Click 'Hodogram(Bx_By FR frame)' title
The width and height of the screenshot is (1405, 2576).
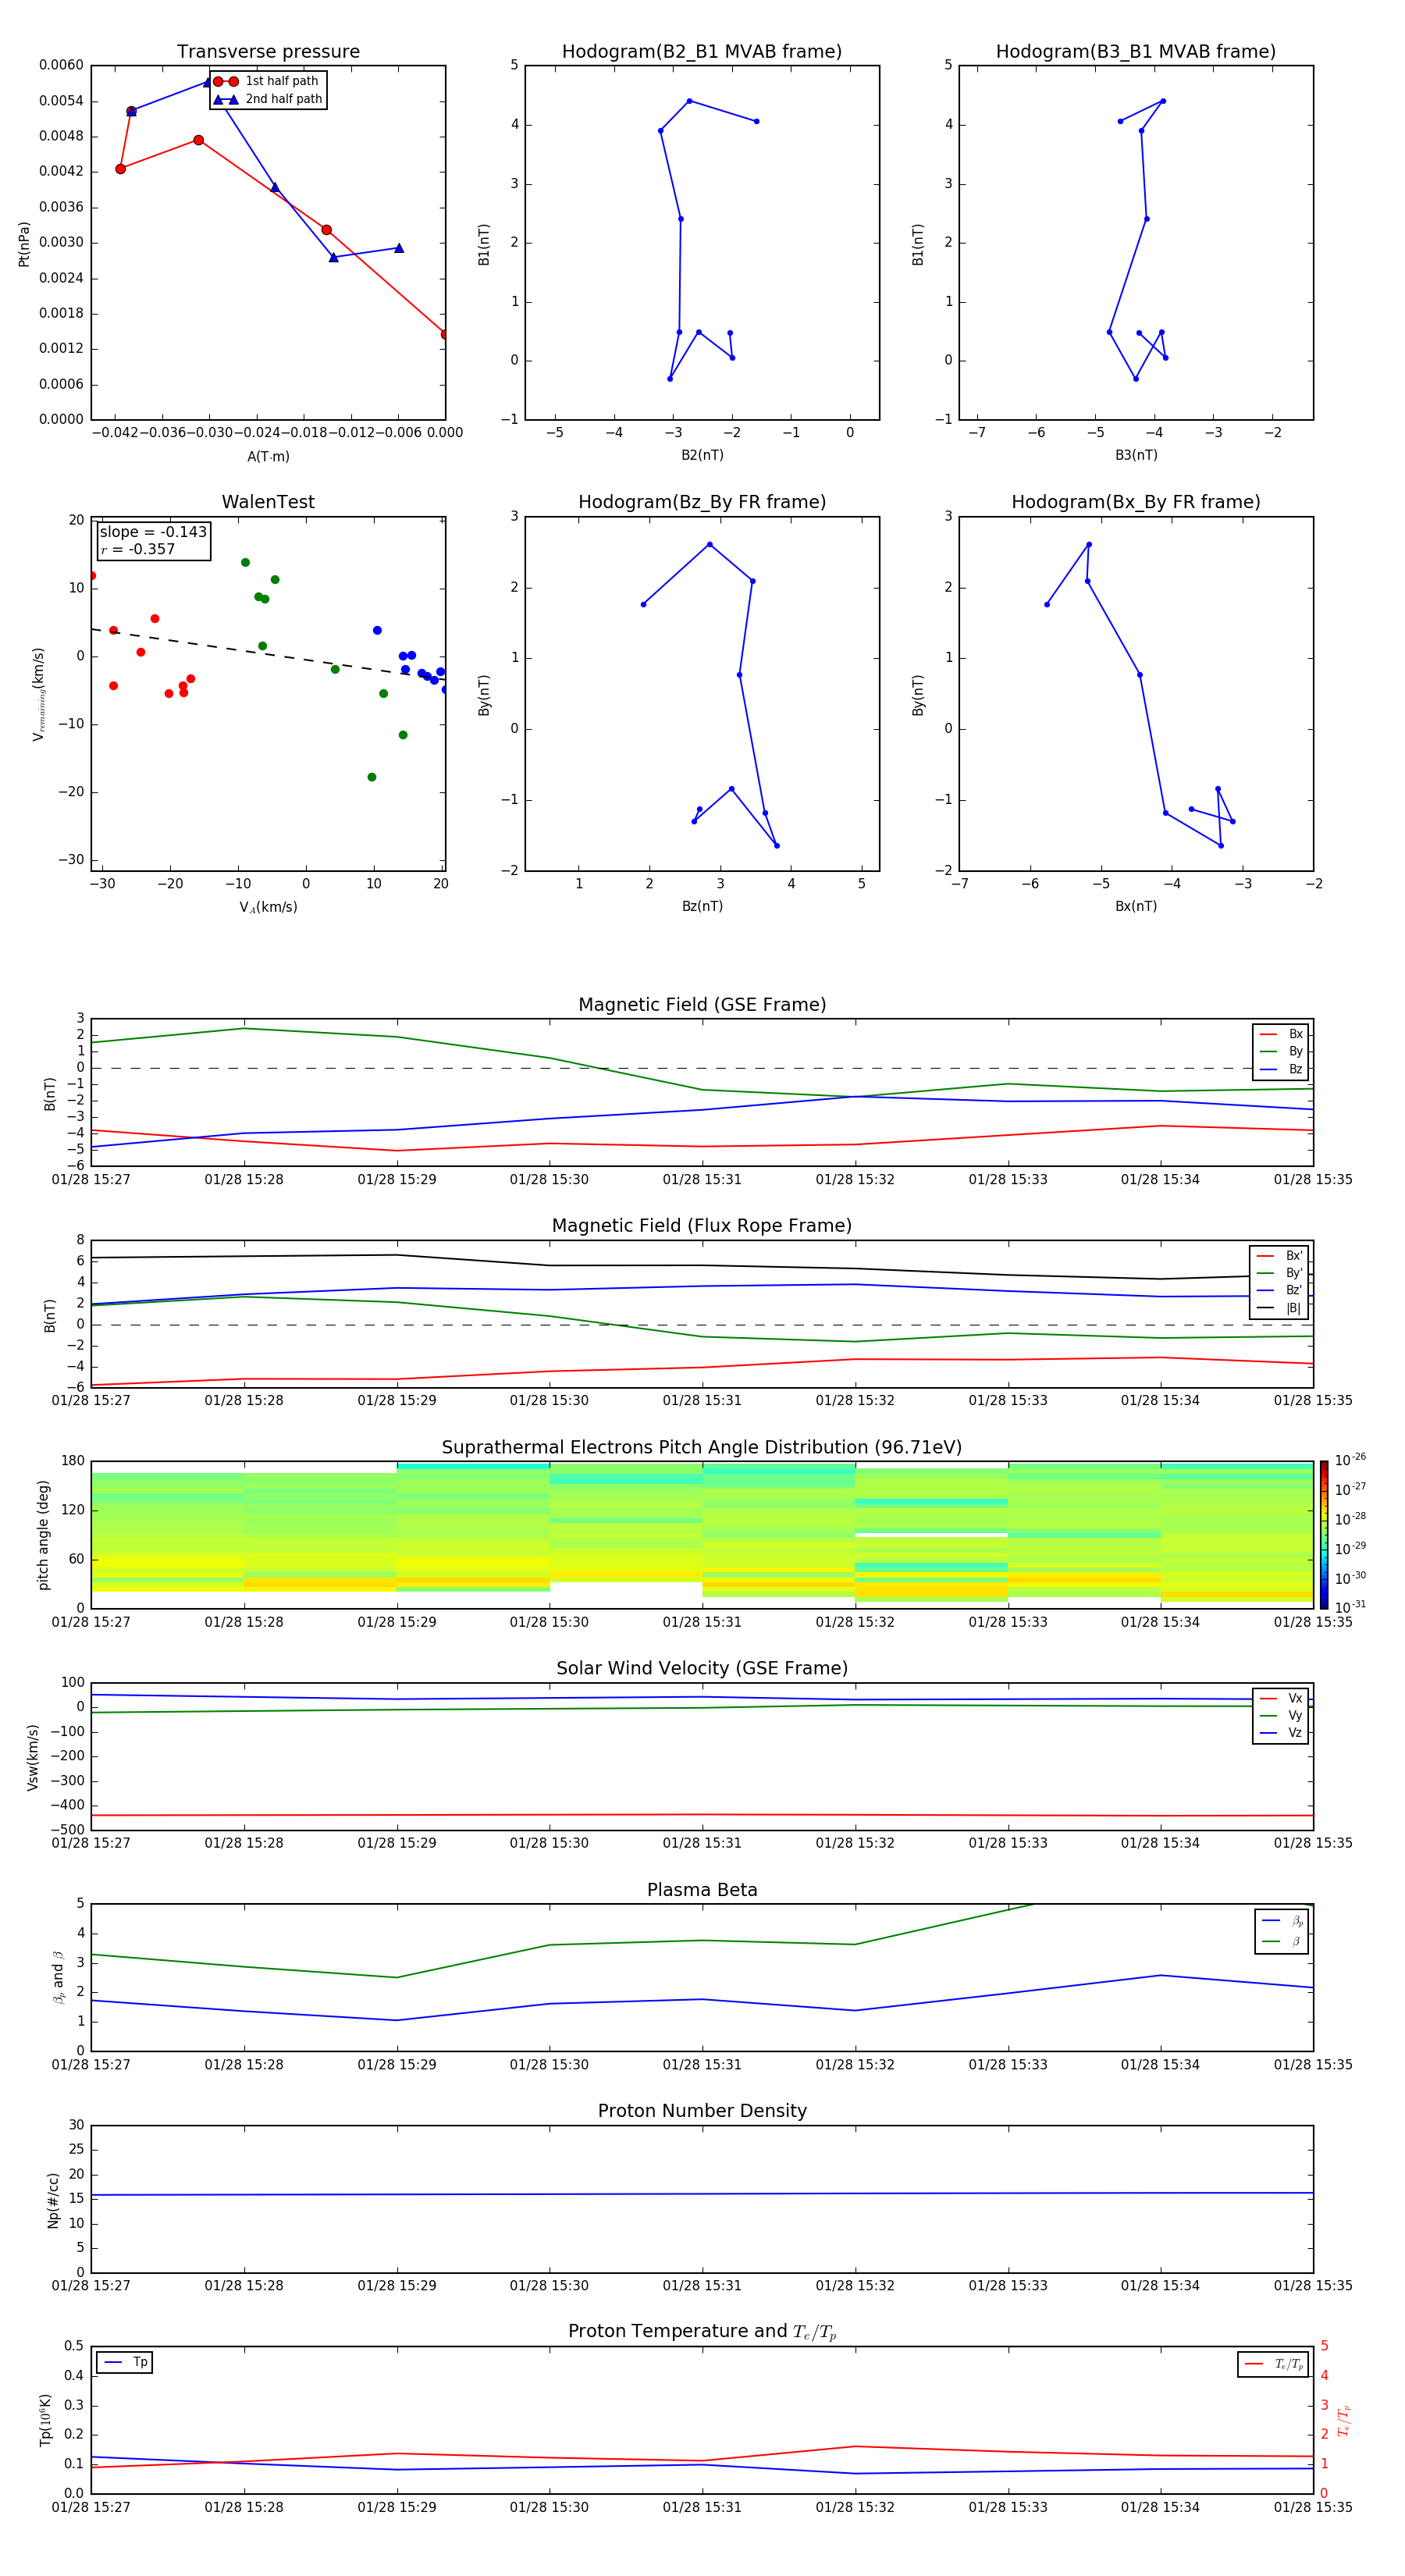[x=1136, y=502]
